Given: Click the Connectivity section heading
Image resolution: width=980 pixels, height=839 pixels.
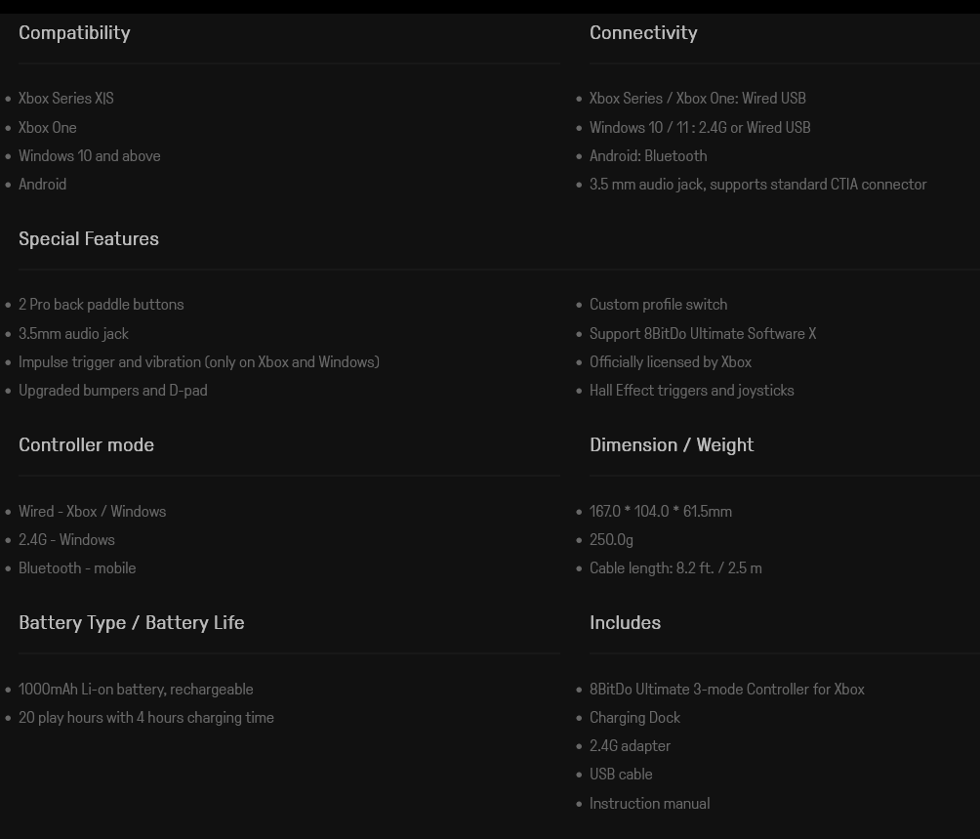Looking at the screenshot, I should [643, 32].
